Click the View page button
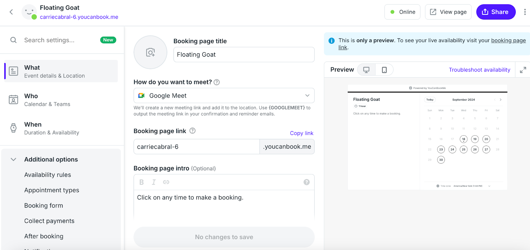 [448, 12]
